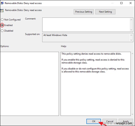Click the Apply button
135x126 pixels.
point(126,121)
